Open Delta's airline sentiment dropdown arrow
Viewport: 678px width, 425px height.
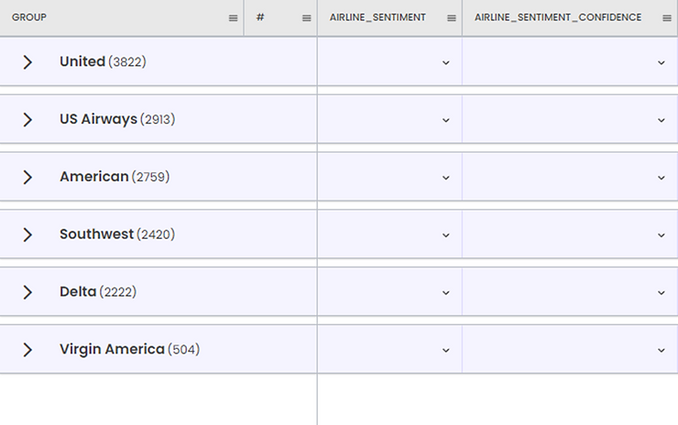point(446,293)
